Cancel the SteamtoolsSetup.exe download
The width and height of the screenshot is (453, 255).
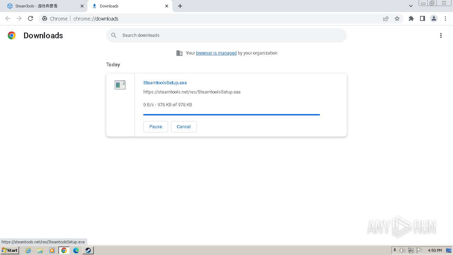[184, 127]
